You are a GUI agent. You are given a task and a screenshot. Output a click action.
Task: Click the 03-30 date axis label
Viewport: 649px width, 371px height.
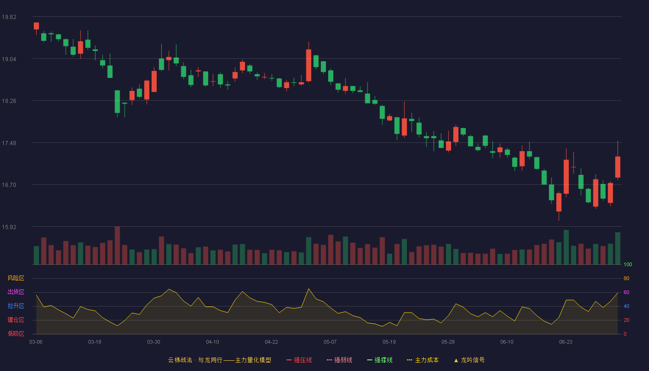pyautogui.click(x=153, y=342)
